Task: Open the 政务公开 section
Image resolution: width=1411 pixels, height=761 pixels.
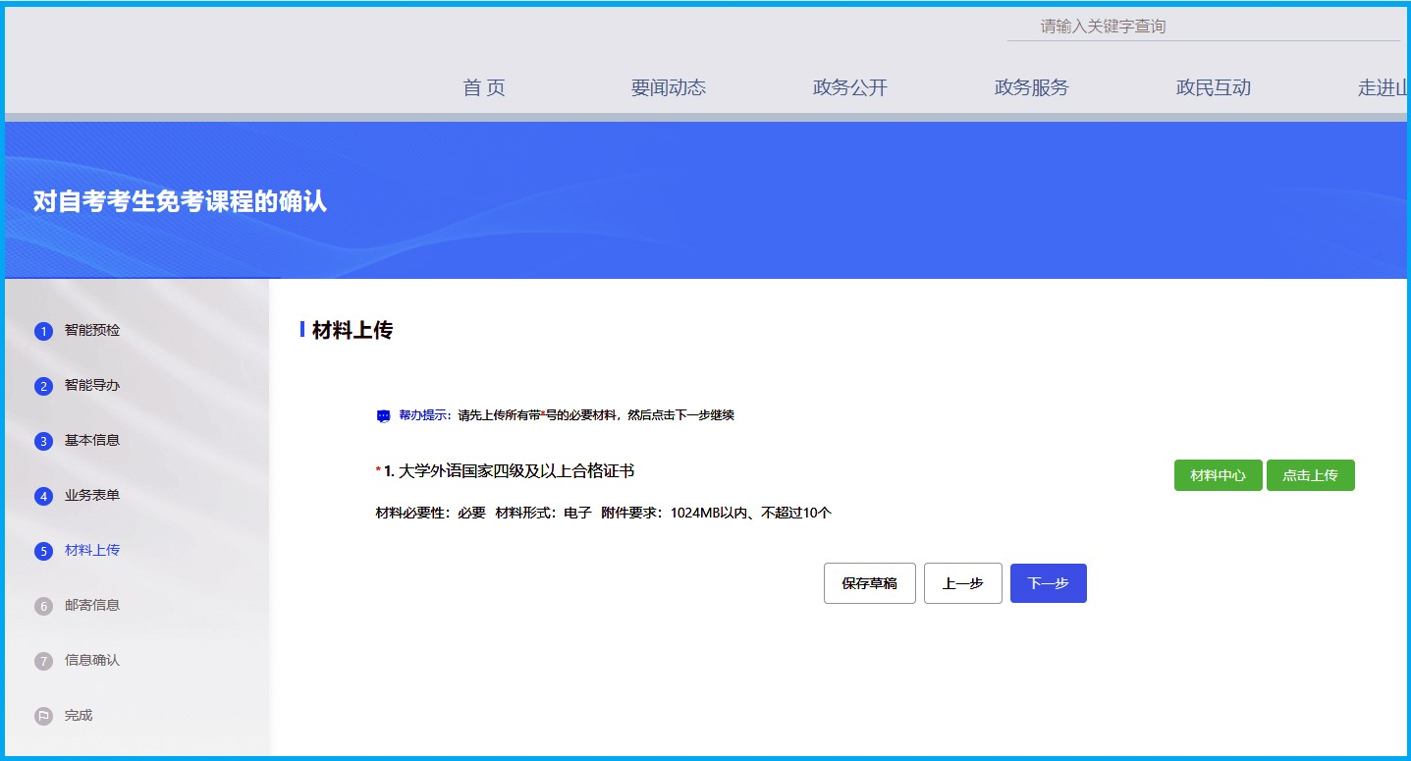Action: coord(849,87)
